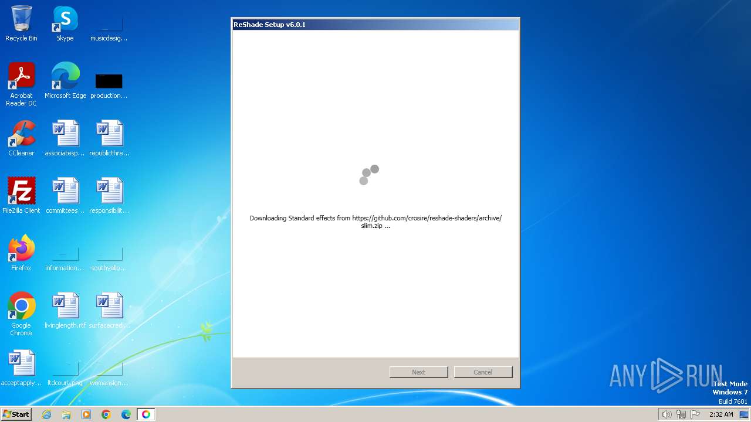Click the disabled Next button
This screenshot has width=751, height=422.
tap(418, 372)
